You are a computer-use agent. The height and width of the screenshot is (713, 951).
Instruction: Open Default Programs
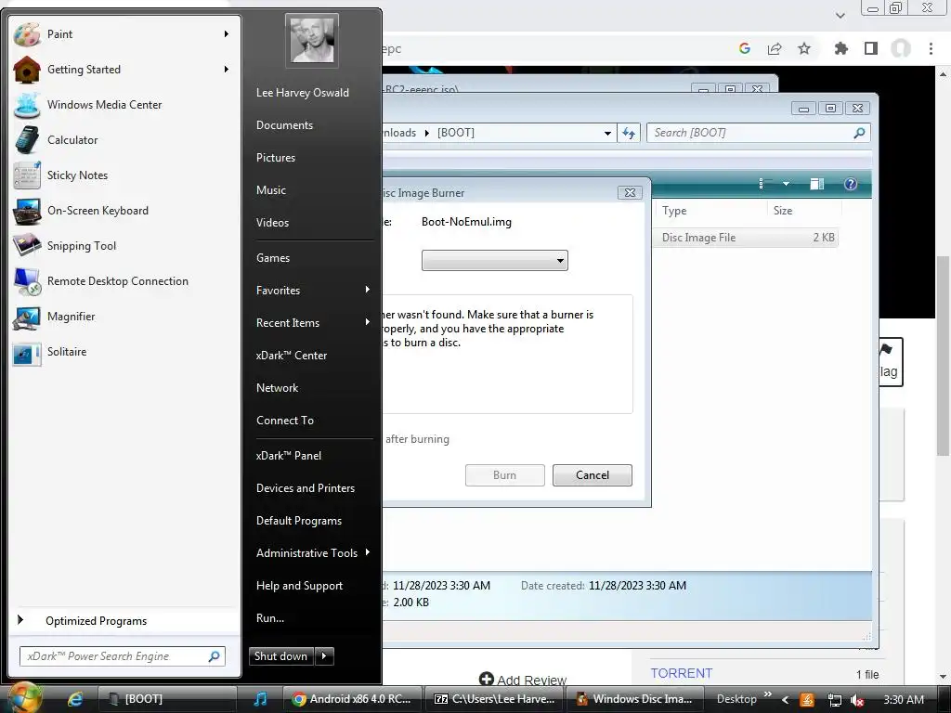[298, 521]
